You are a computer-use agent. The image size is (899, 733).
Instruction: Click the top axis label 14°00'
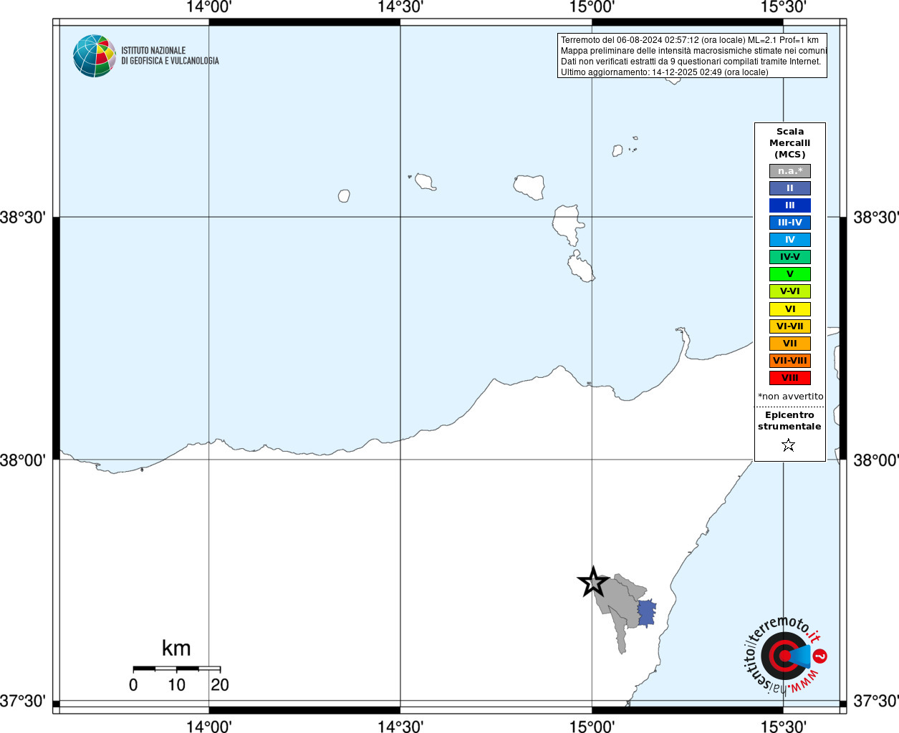tap(208, 7)
